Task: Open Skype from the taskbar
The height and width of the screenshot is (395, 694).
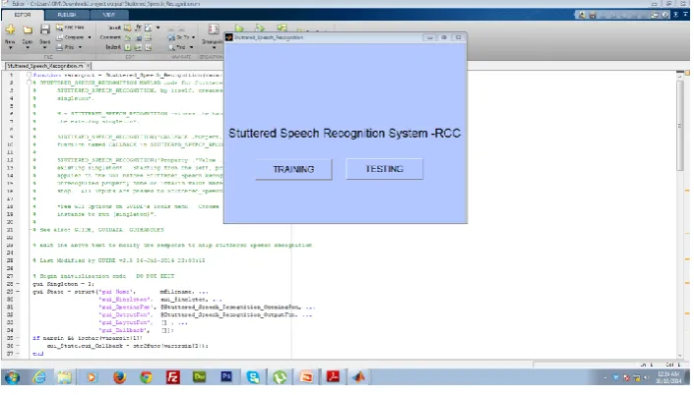Action: pyautogui.click(x=253, y=377)
